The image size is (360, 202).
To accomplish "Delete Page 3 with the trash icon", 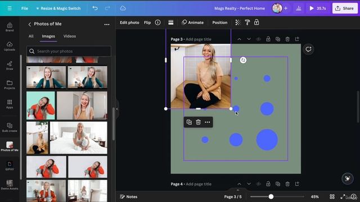I will [x=287, y=39].
